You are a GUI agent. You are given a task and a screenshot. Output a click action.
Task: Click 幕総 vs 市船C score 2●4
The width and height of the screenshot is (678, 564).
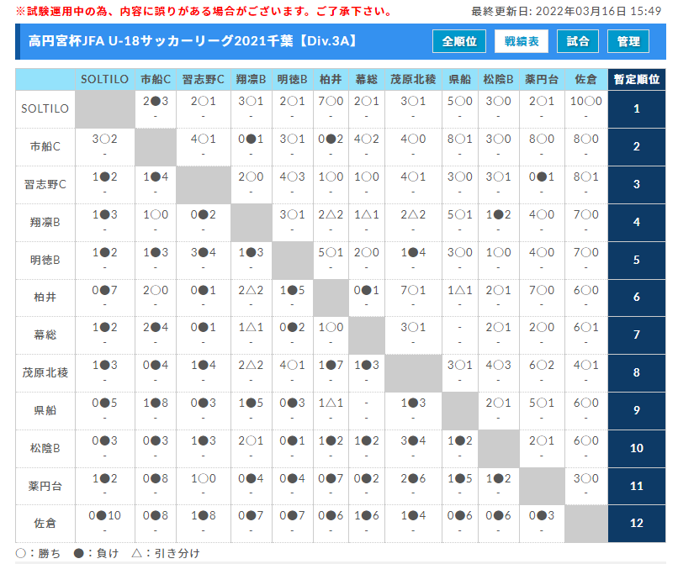(x=156, y=328)
